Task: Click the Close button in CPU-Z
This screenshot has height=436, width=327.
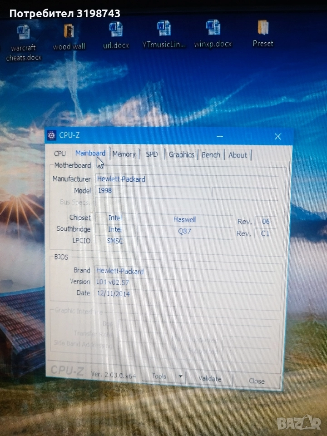Action: (x=257, y=381)
